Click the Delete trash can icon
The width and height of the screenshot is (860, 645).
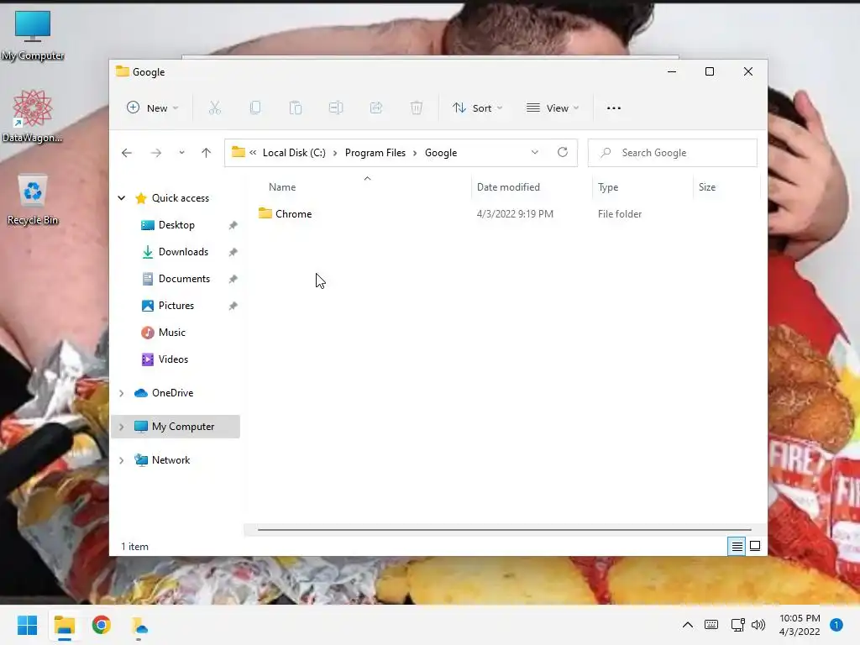tap(417, 108)
